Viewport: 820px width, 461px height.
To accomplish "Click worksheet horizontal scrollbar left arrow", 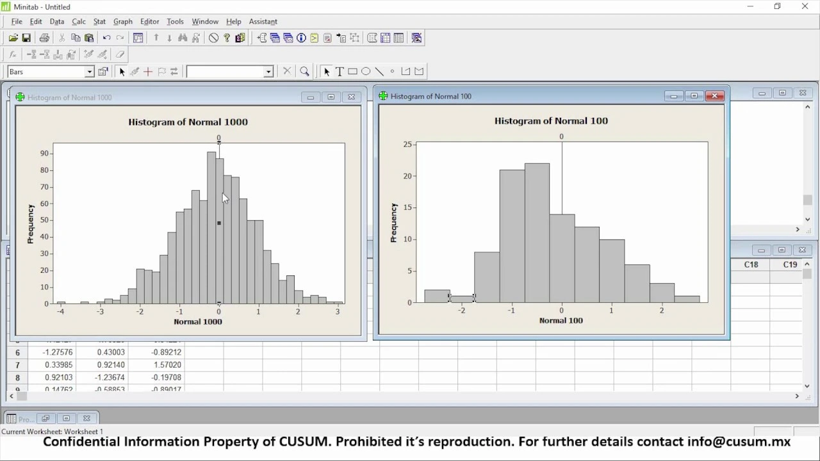I will click(12, 396).
